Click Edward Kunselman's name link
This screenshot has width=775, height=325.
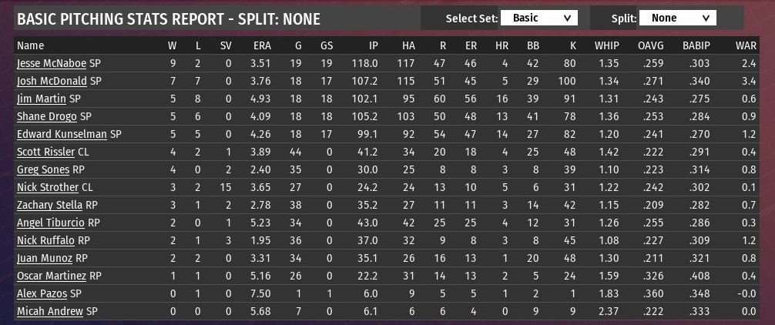[62, 134]
